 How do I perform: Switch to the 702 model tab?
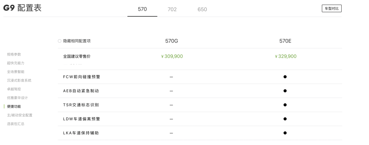click(x=172, y=9)
